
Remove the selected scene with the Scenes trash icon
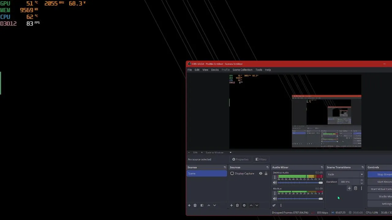point(195,205)
